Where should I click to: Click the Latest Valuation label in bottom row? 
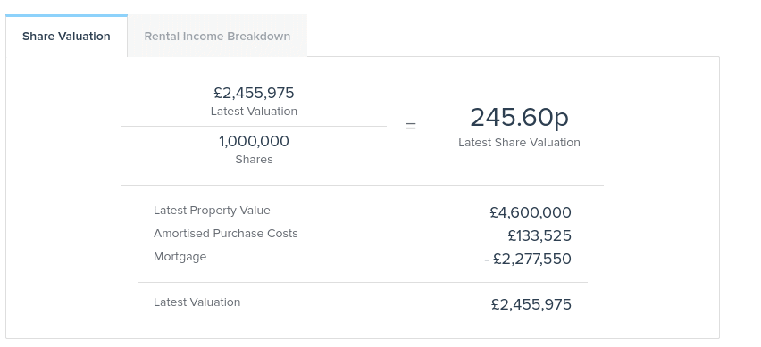(197, 302)
